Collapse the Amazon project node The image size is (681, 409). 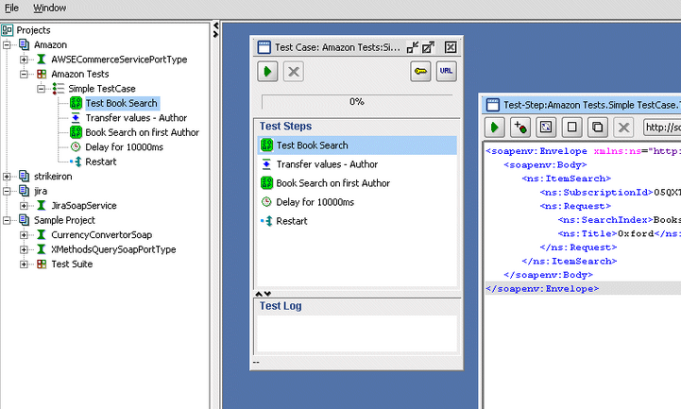7,44
